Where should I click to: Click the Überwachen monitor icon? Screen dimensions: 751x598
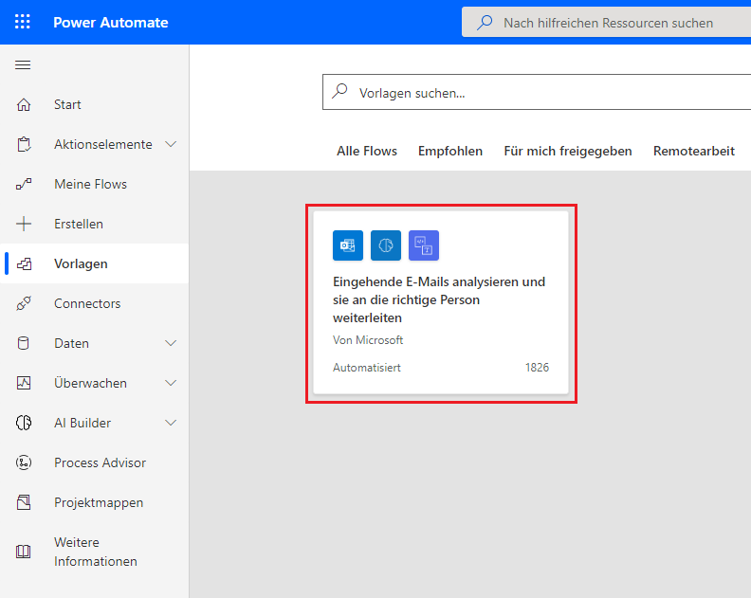(24, 383)
